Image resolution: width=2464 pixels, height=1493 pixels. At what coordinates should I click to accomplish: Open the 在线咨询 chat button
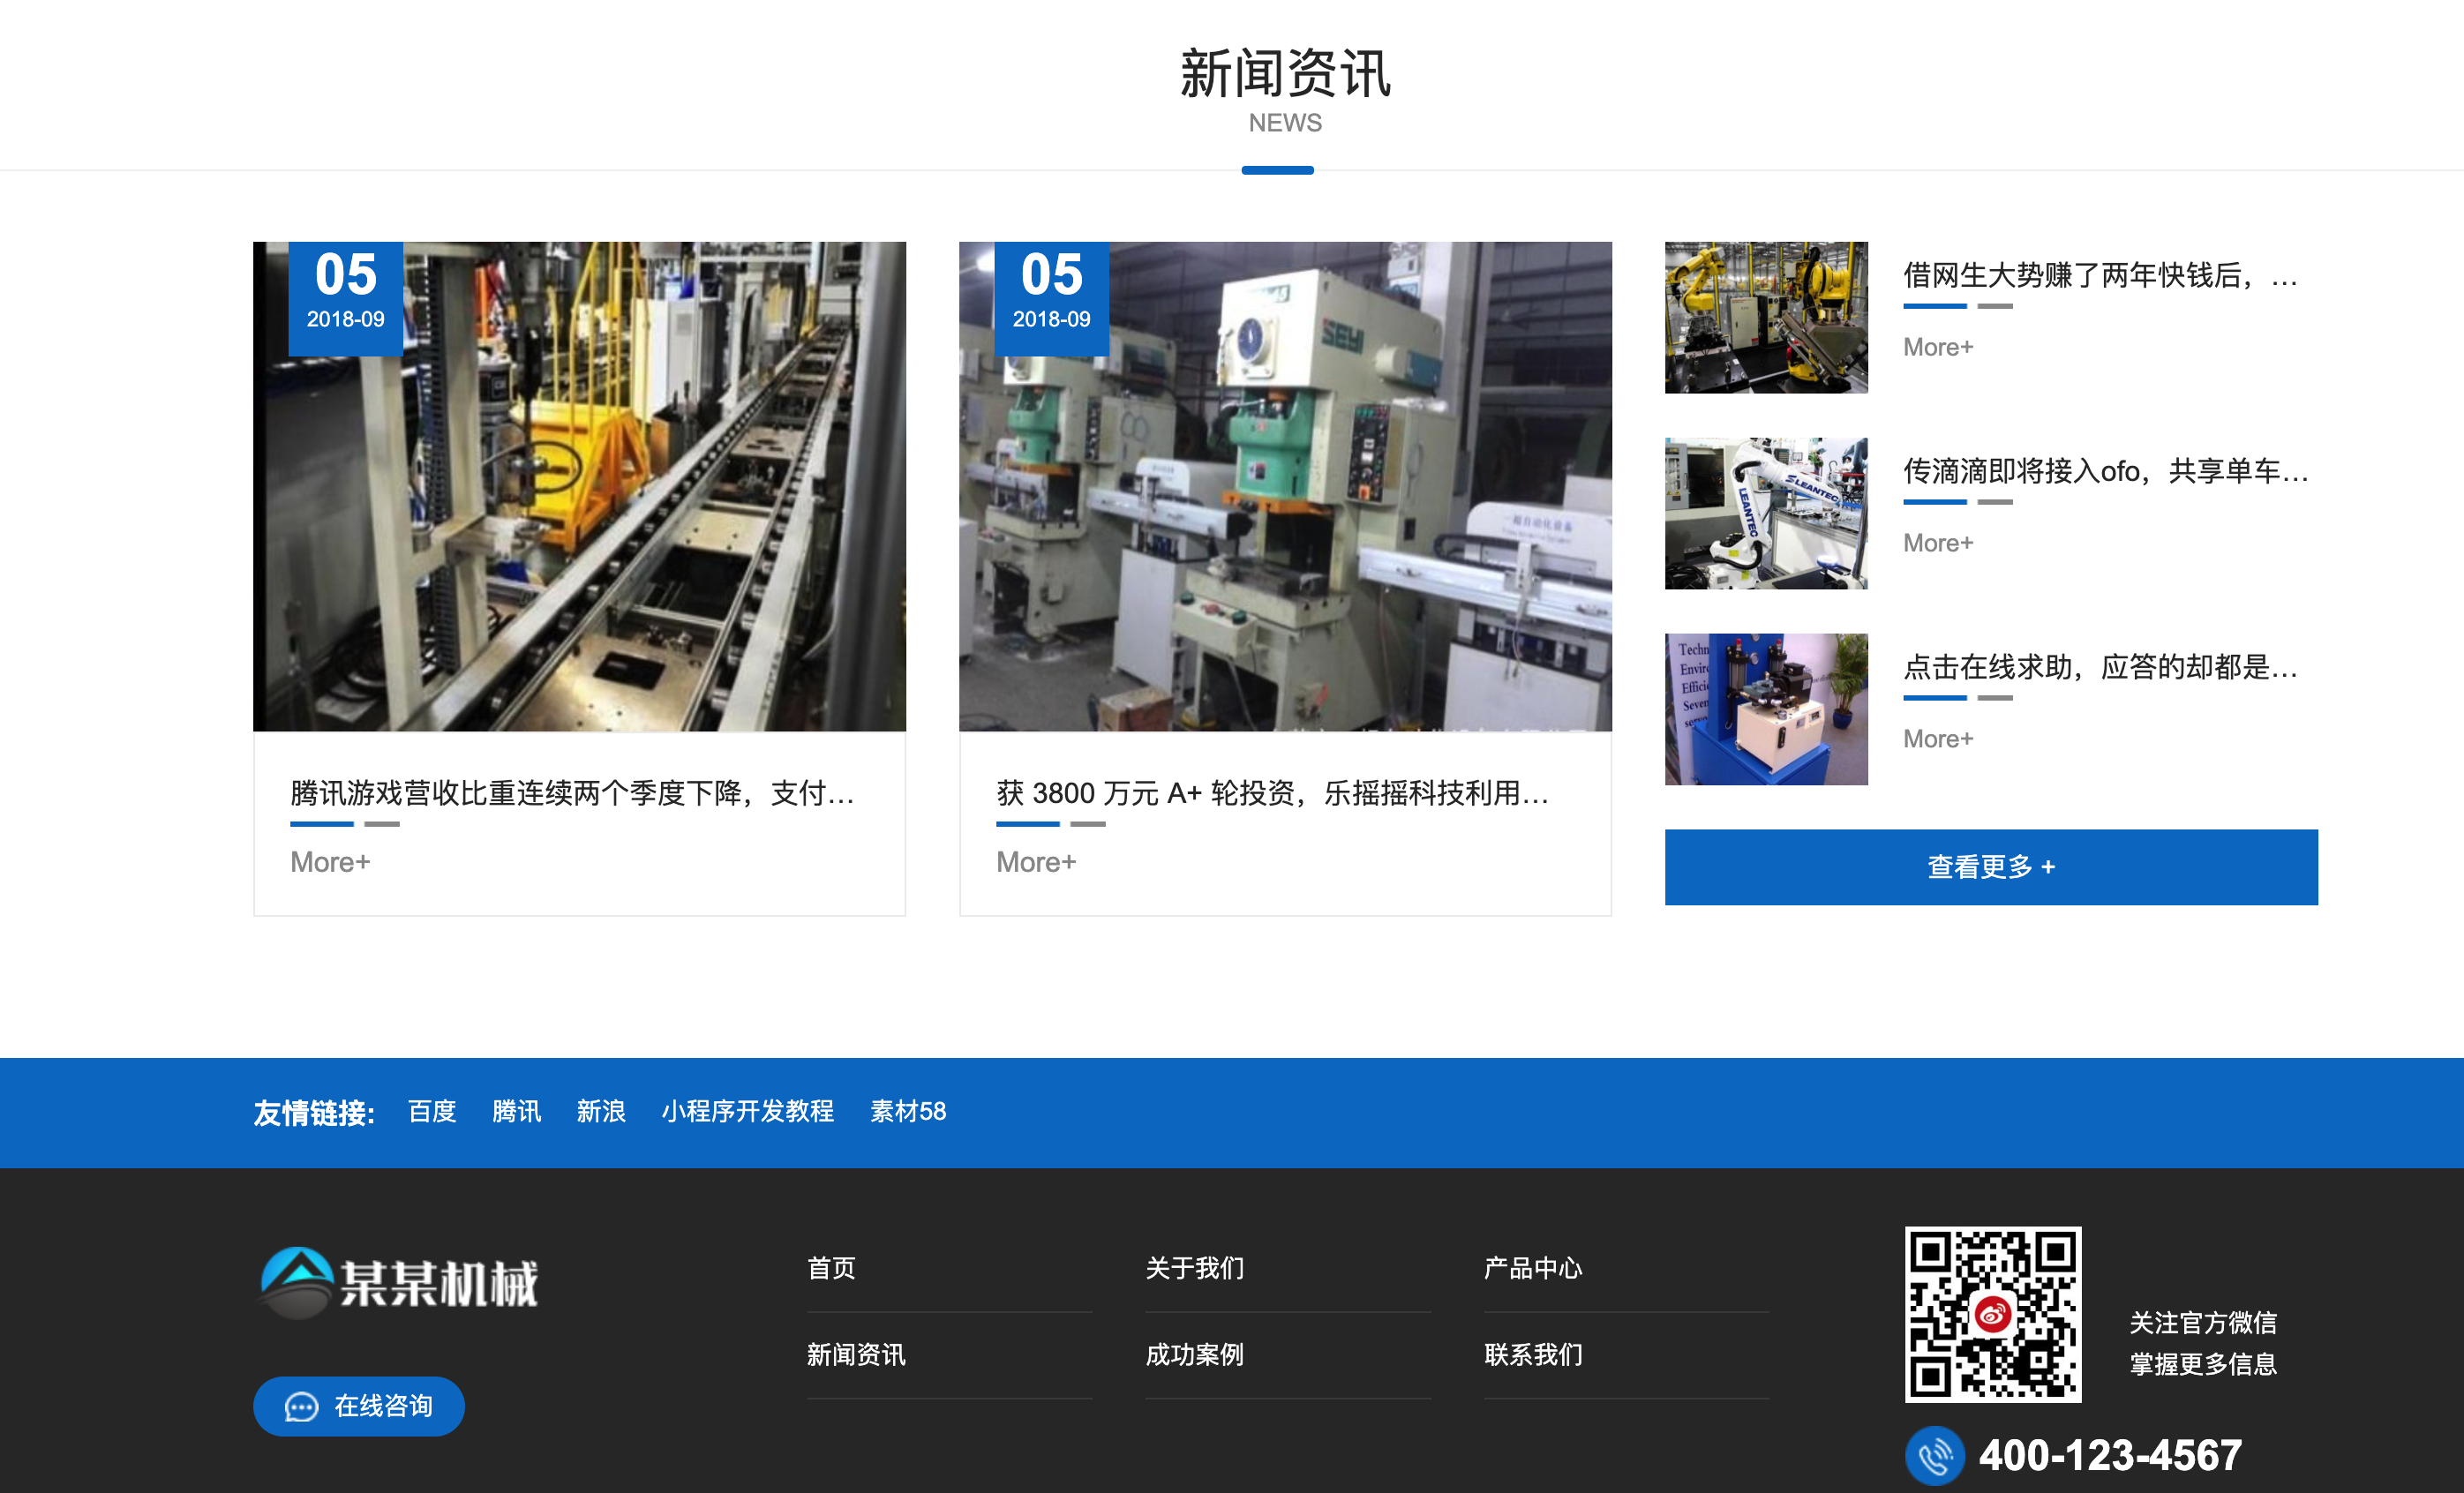pos(358,1406)
